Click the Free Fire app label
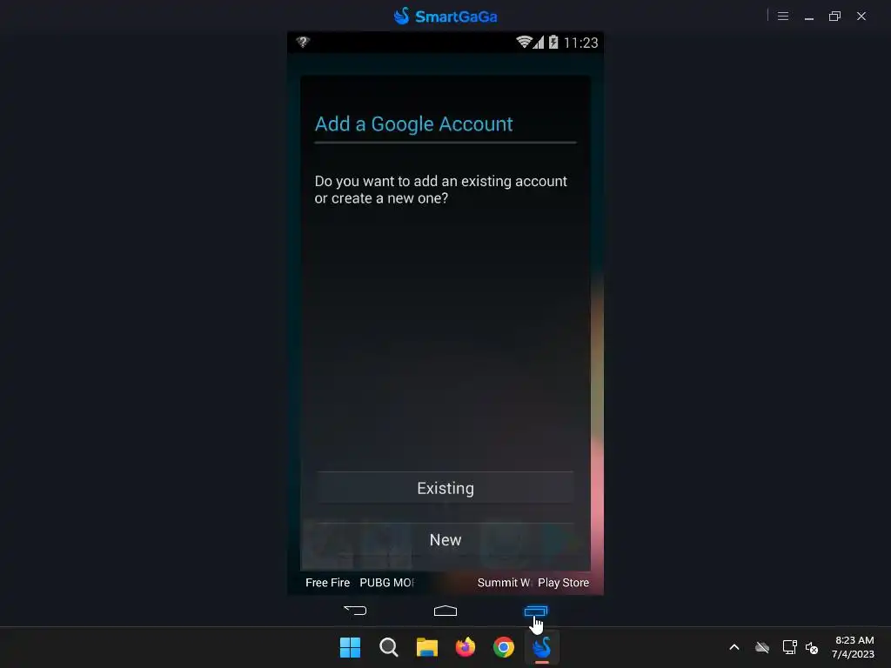The image size is (891, 668). [x=327, y=582]
